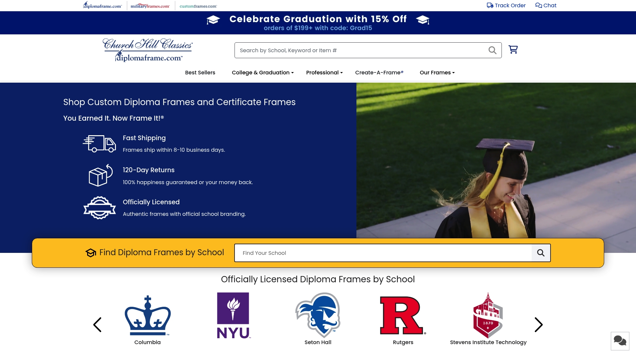
Task: Click 'Officially Licensed Diploma Frames by School' heading
Action: [318, 279]
